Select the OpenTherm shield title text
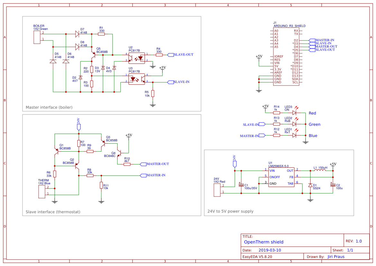 pyautogui.click(x=264, y=242)
